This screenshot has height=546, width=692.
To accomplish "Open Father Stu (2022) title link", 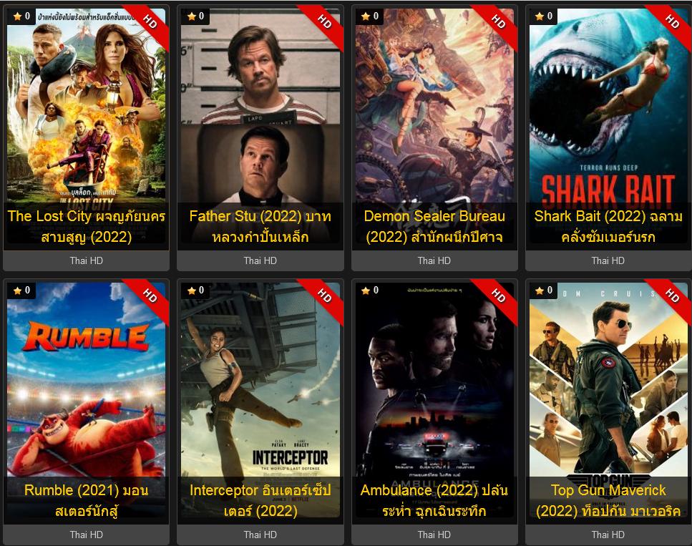I will tap(260, 226).
